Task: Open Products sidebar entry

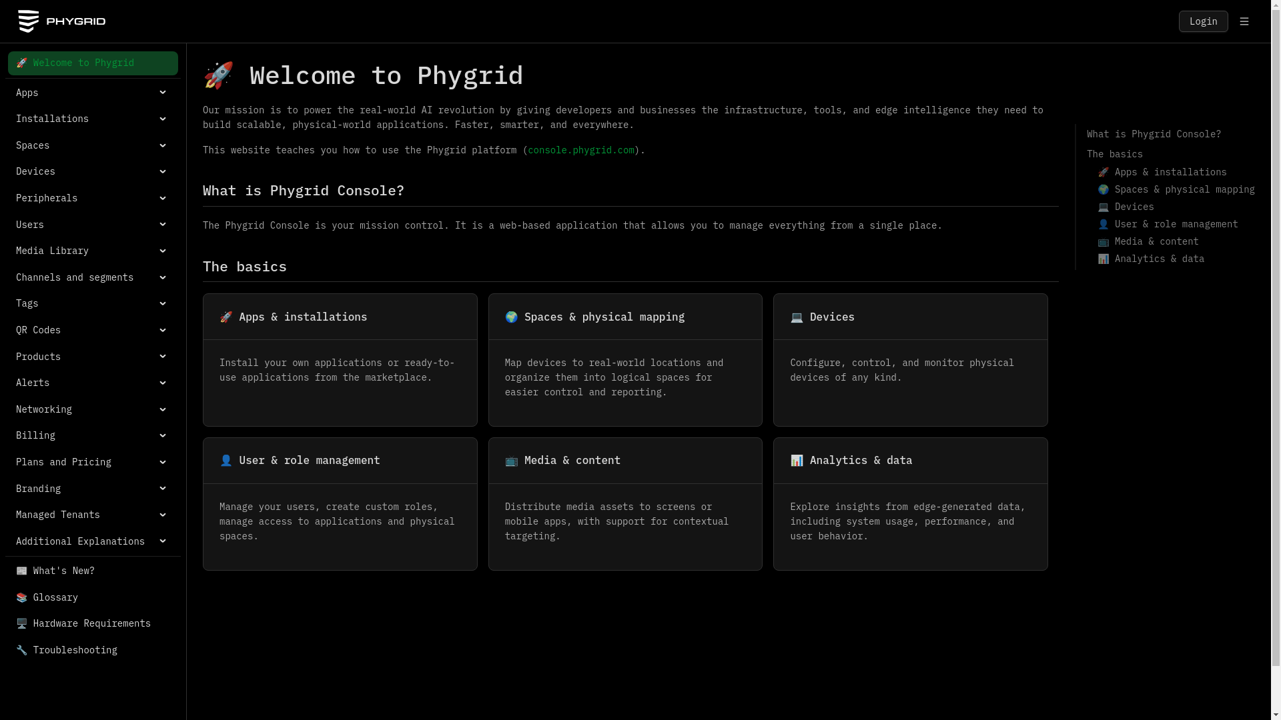Action: (x=93, y=357)
